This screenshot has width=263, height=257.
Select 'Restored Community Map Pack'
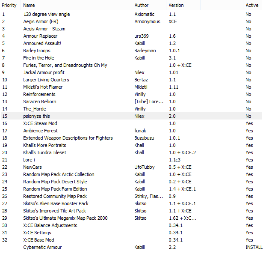coord(55,196)
